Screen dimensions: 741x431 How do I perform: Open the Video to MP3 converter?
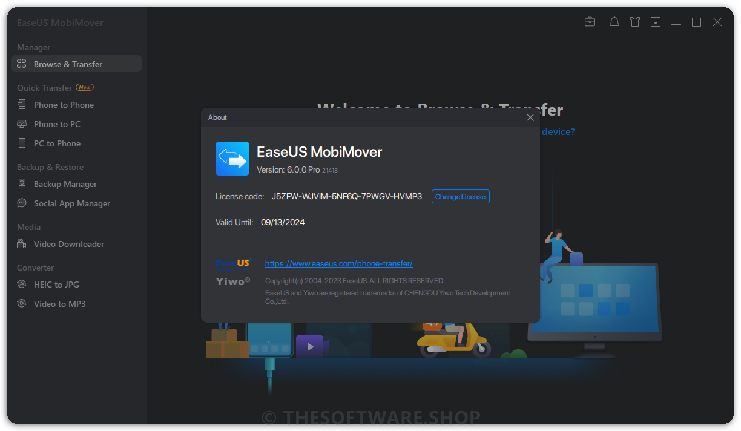pos(58,303)
